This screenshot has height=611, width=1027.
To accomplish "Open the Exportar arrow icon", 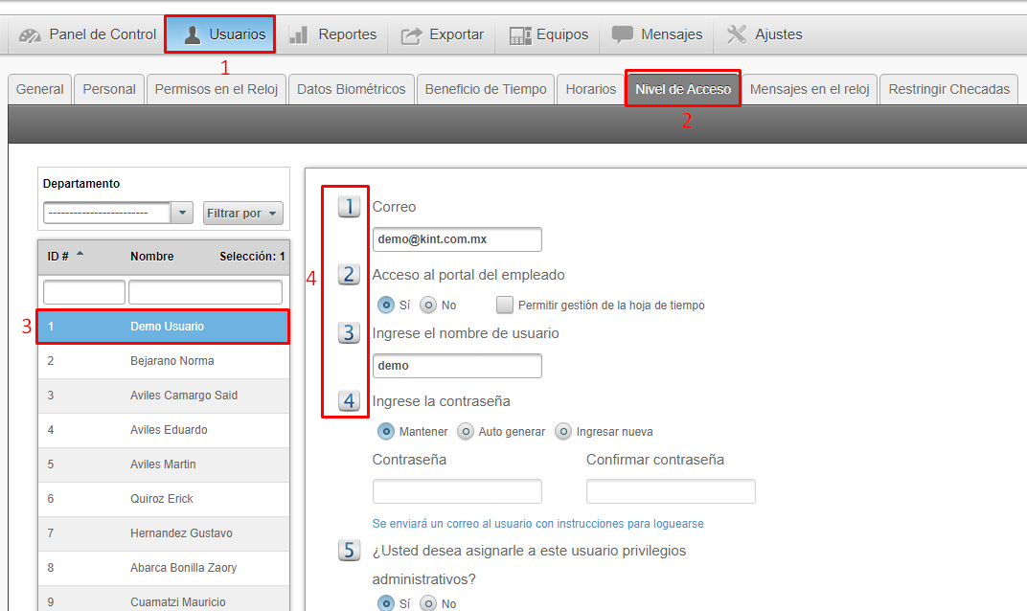I will pyautogui.click(x=411, y=35).
